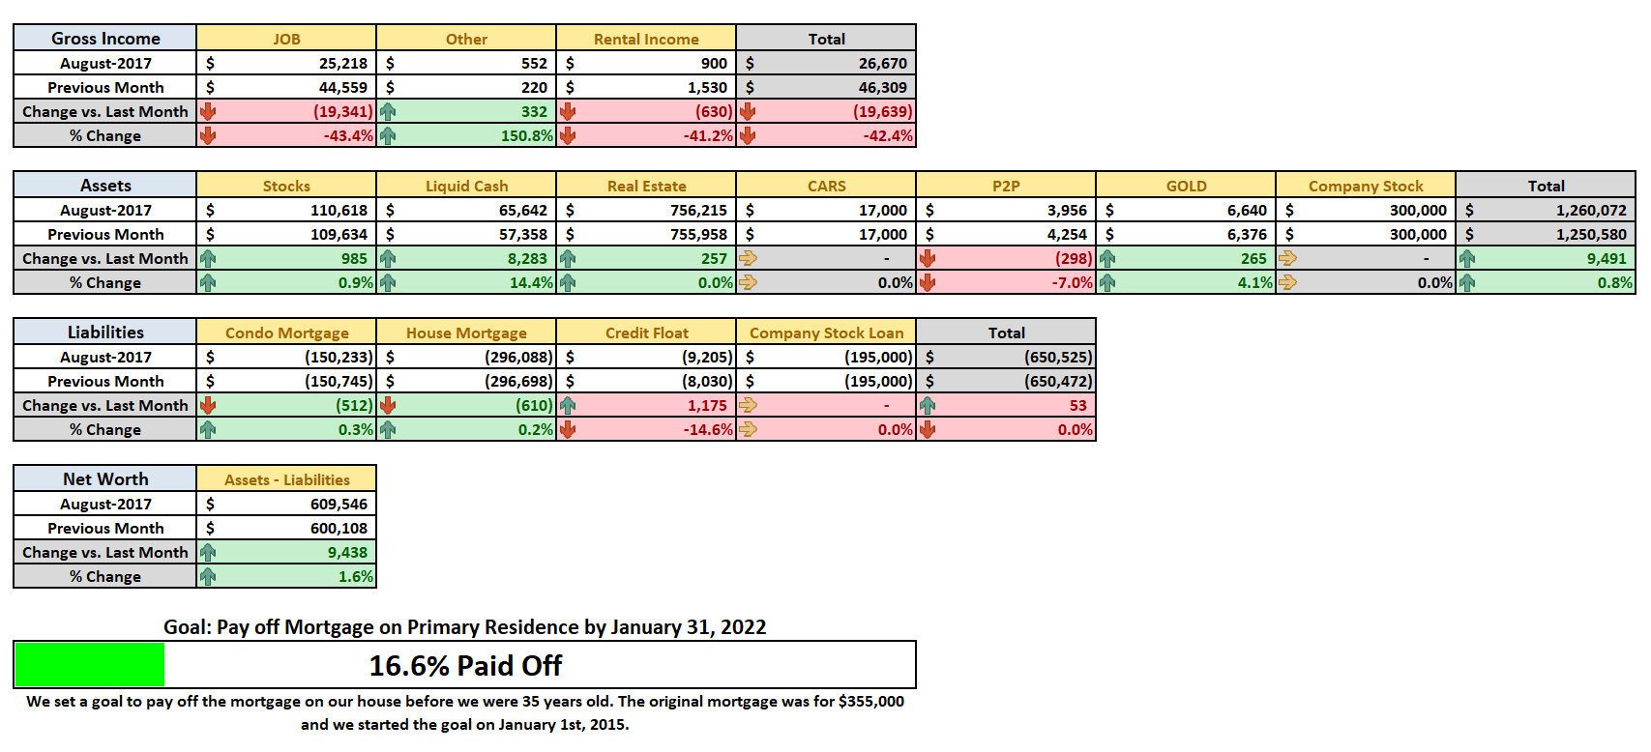Screen dimensions: 1651x752
Task: Select the Rental Income column header
Action: [x=646, y=39]
